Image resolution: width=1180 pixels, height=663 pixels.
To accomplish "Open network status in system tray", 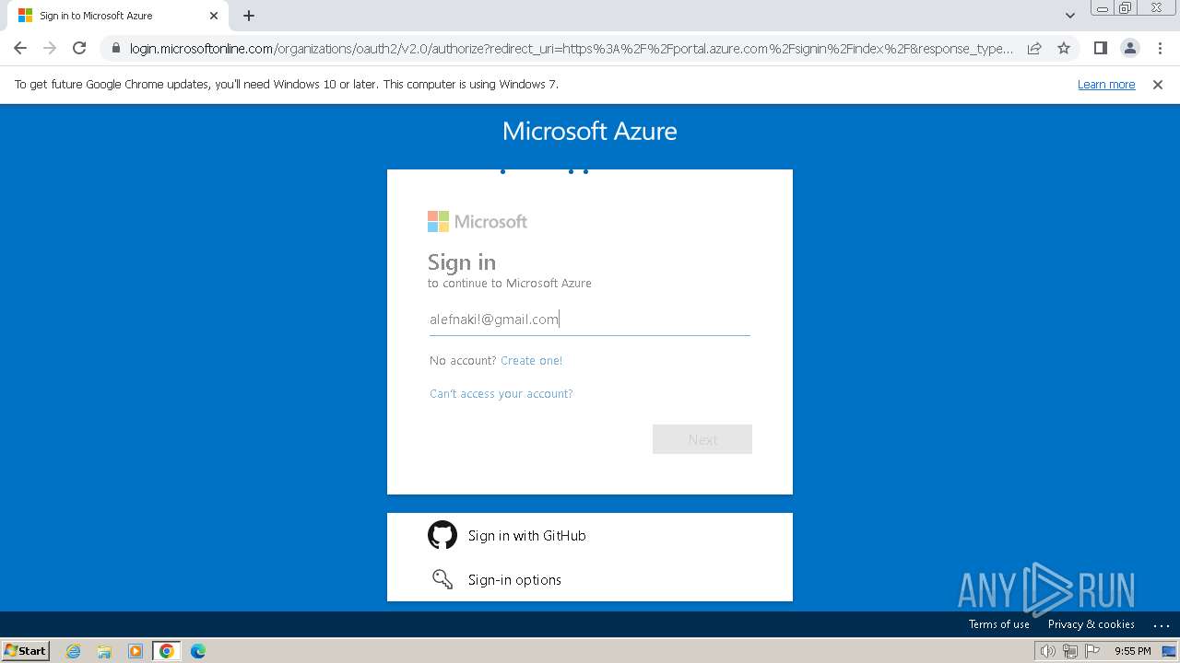I will point(1070,651).
